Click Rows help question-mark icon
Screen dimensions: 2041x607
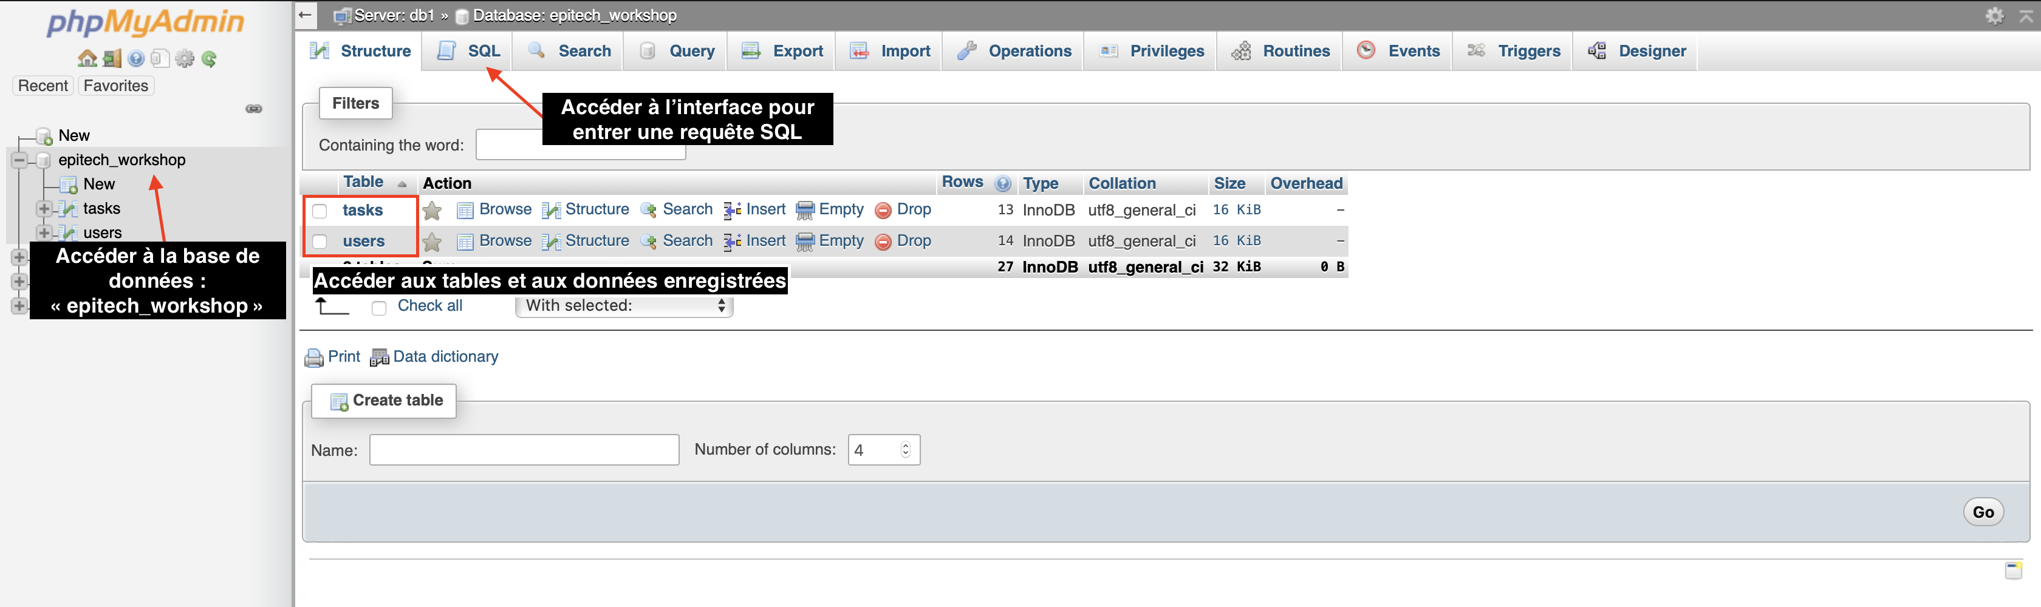[x=1003, y=183]
